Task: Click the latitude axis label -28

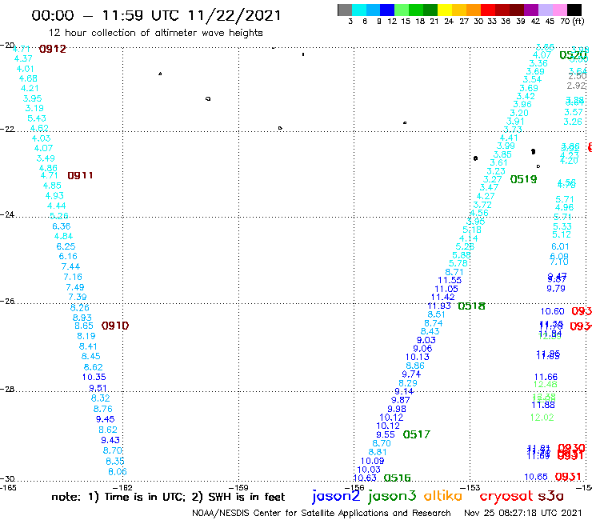Action: [7, 389]
